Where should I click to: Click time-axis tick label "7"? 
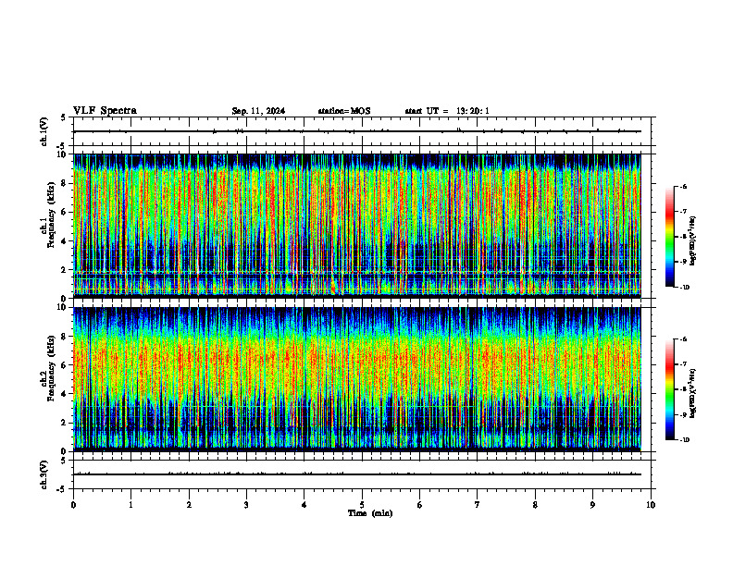coord(478,505)
